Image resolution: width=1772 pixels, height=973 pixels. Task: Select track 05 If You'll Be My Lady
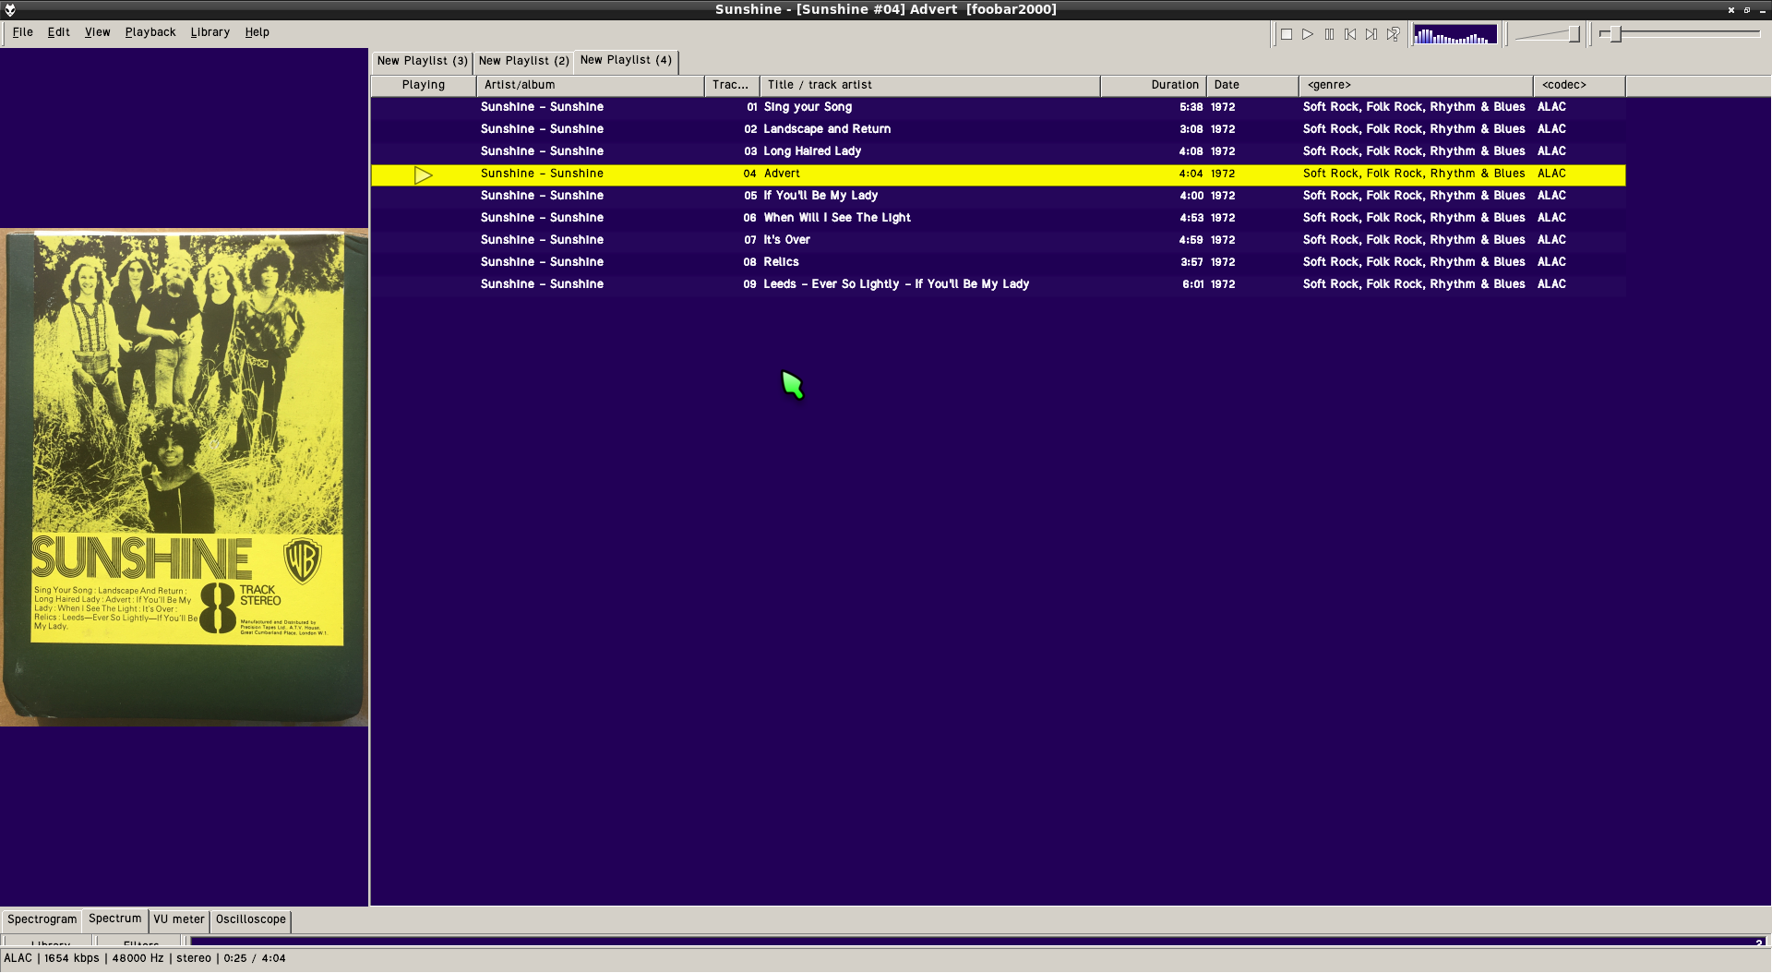click(998, 197)
